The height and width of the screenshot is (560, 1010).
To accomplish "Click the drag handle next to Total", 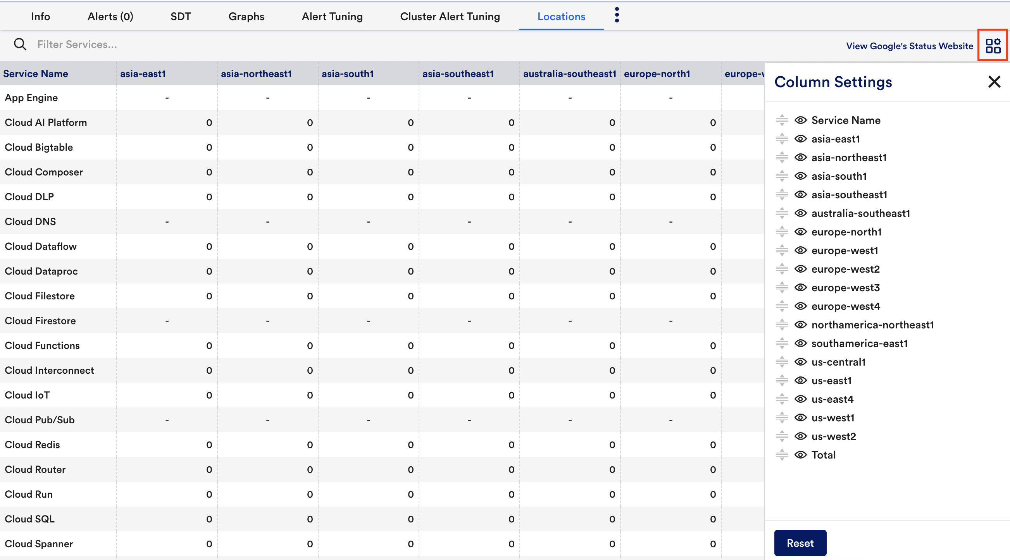I will (782, 455).
